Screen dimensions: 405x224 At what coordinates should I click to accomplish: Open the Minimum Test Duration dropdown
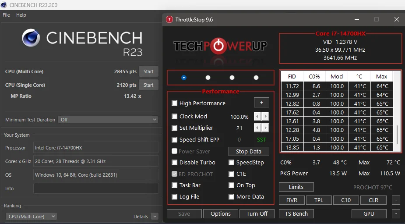click(x=108, y=120)
